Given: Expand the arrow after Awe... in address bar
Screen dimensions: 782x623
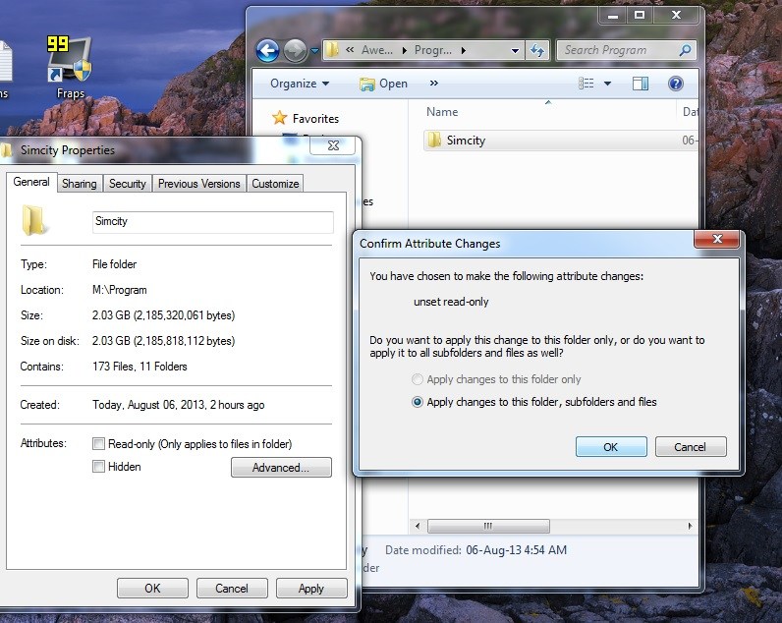Looking at the screenshot, I should pos(404,50).
